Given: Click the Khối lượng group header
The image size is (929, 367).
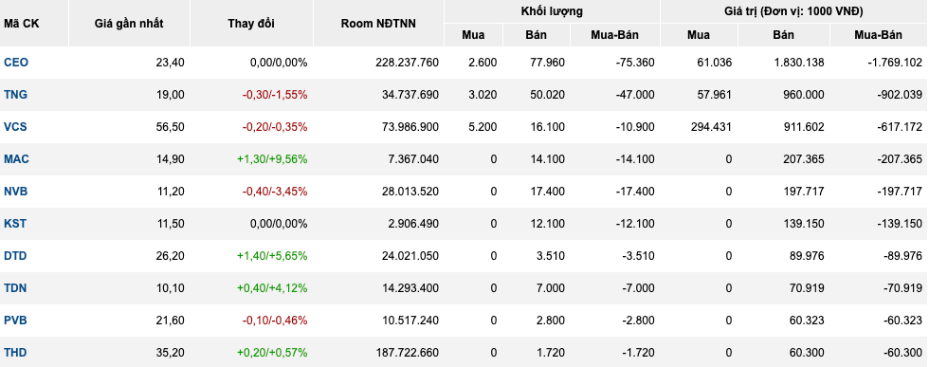Looking at the screenshot, I should click(552, 11).
